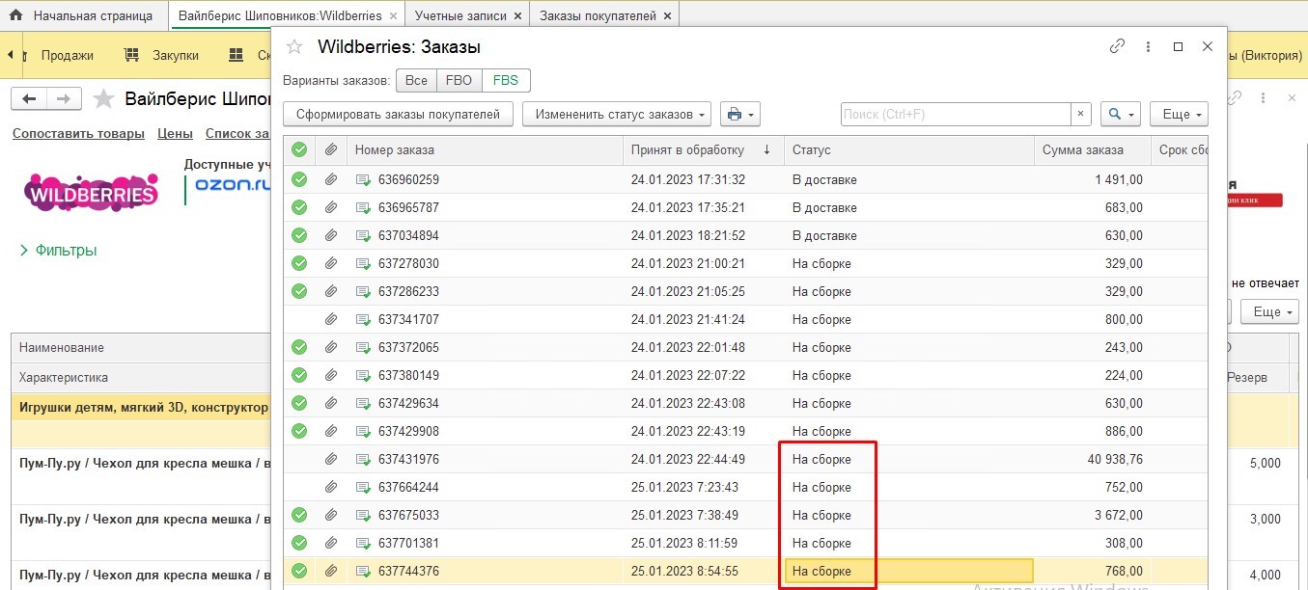The height and width of the screenshot is (590, 1308).
Task: Open the Изменить статус заказов dropdown
Action: [617, 114]
